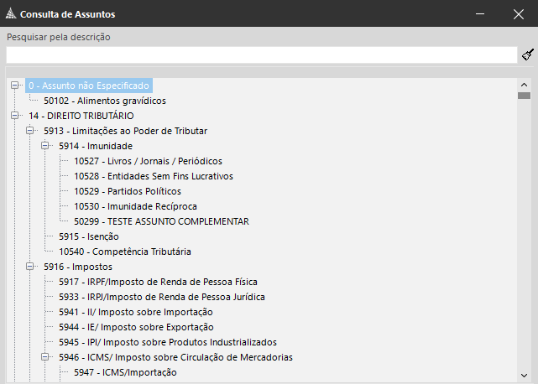The image size is (538, 384).
Task: Choose '10540 - Competência Tributária'
Action: [125, 252]
